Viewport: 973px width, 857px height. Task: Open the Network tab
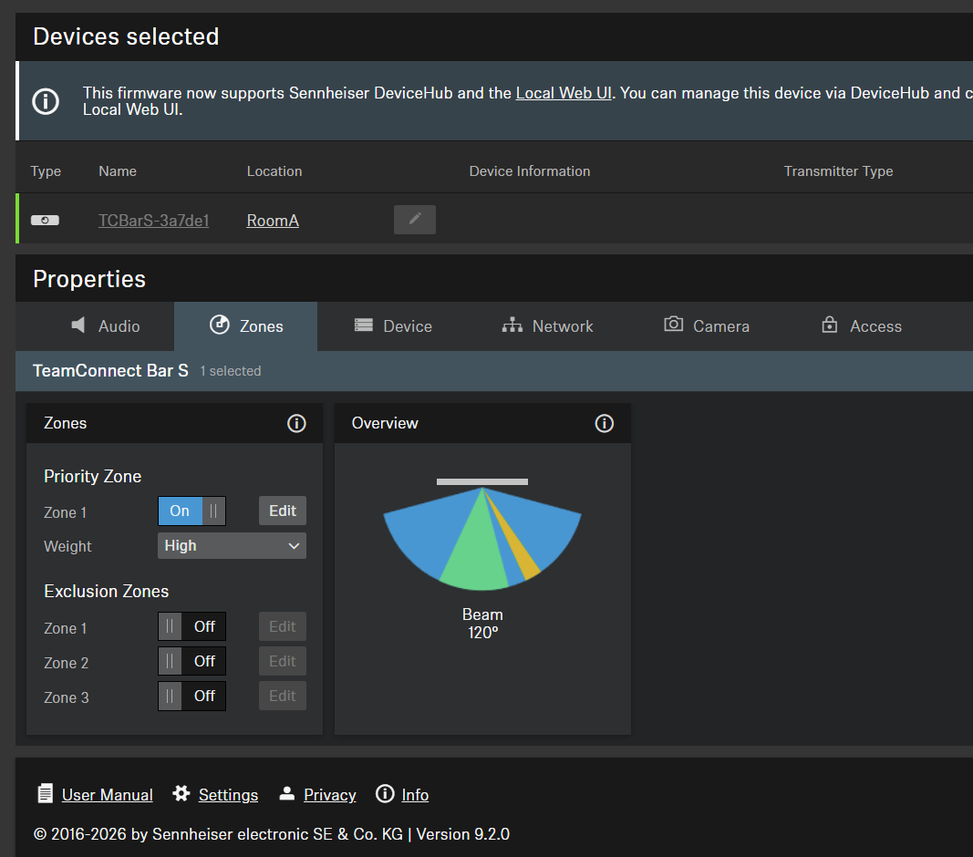point(547,325)
